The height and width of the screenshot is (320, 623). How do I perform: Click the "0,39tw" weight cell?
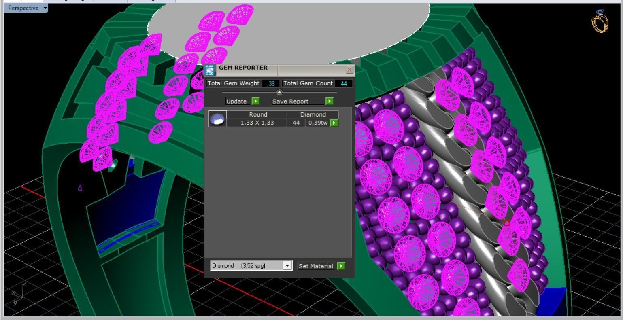[x=317, y=123]
